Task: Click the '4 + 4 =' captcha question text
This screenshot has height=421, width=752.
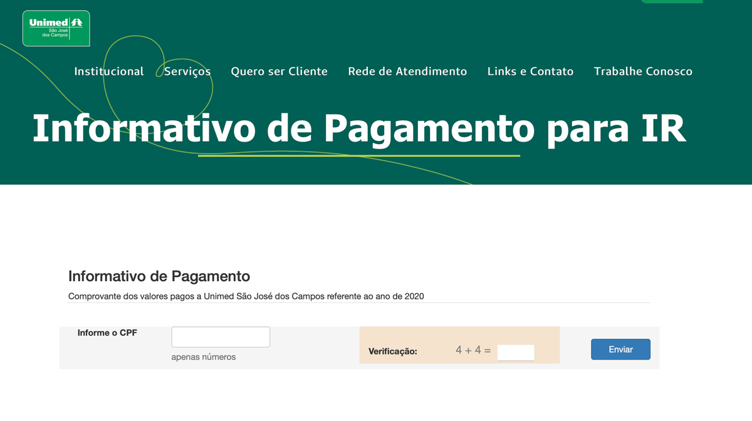Action: 473,350
